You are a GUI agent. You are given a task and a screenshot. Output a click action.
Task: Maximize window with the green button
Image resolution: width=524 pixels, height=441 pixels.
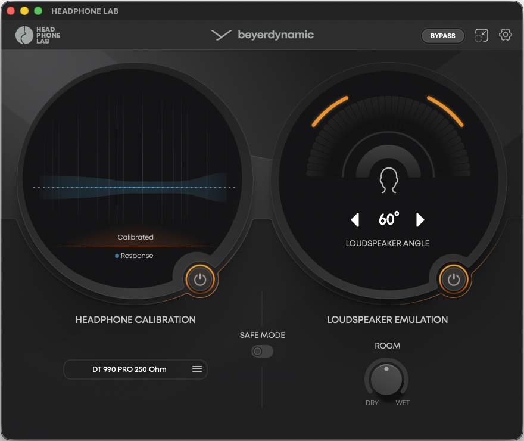38,11
